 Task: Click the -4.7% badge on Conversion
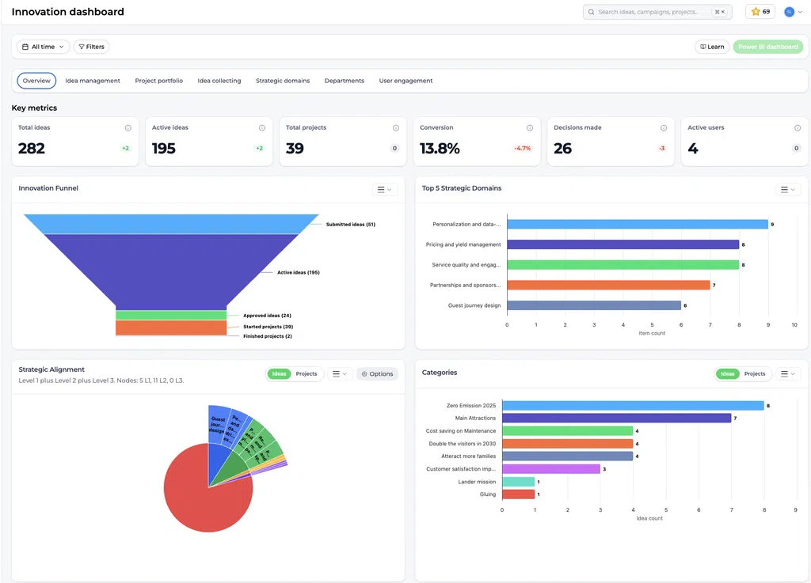pyautogui.click(x=523, y=148)
